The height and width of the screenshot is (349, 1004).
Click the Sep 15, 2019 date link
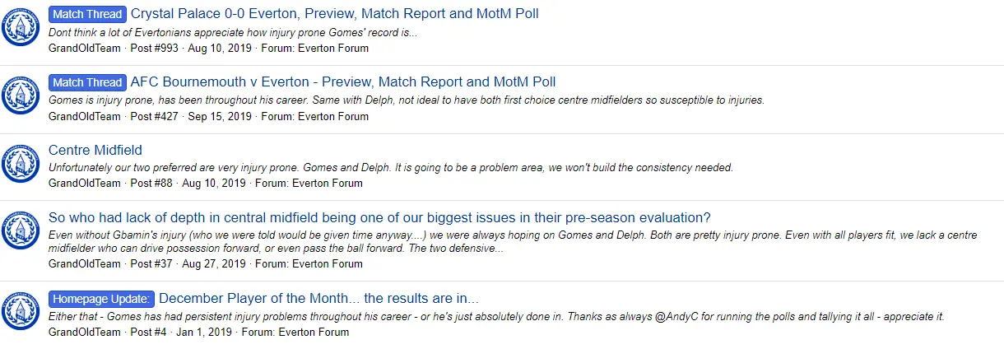pos(220,116)
